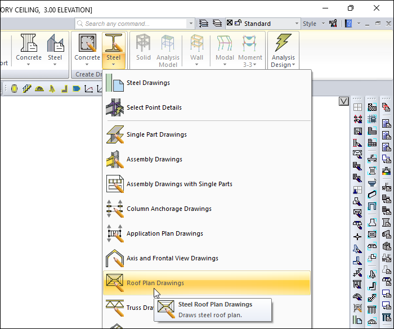Click inside the Search any command field
The image size is (394, 329).
coord(135,24)
